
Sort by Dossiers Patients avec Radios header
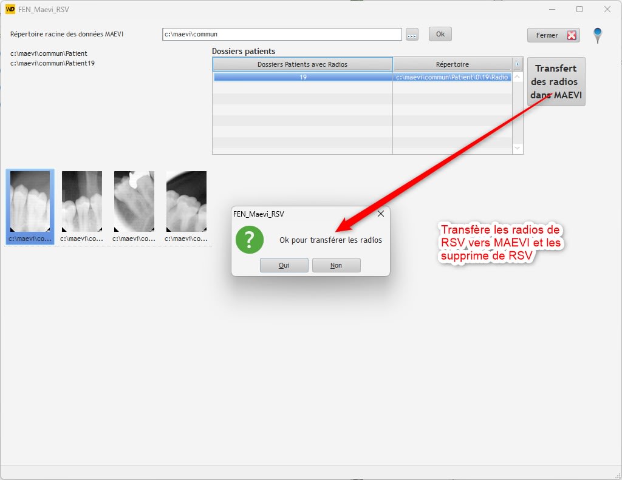tap(302, 64)
